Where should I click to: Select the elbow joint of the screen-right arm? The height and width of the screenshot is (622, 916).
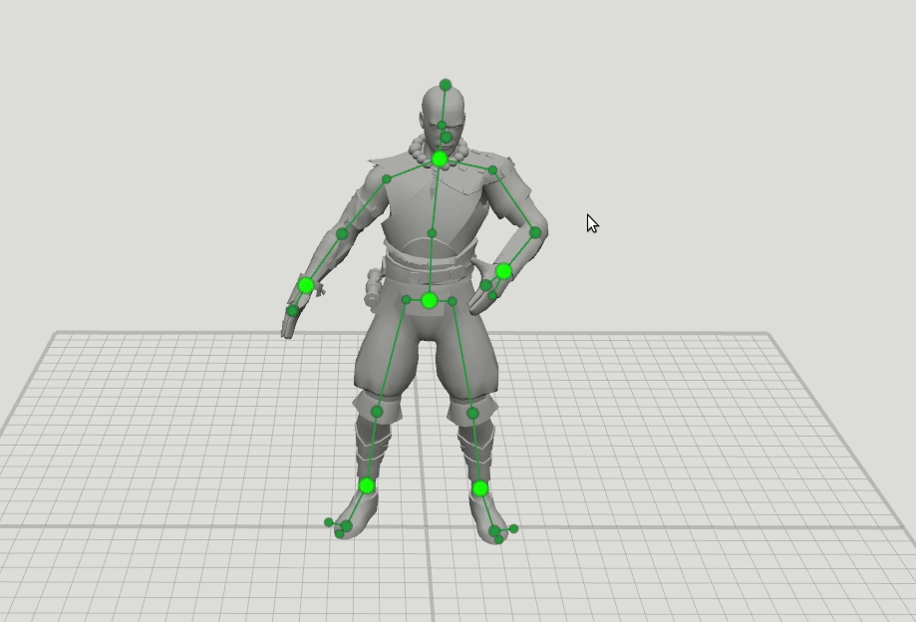(535, 232)
